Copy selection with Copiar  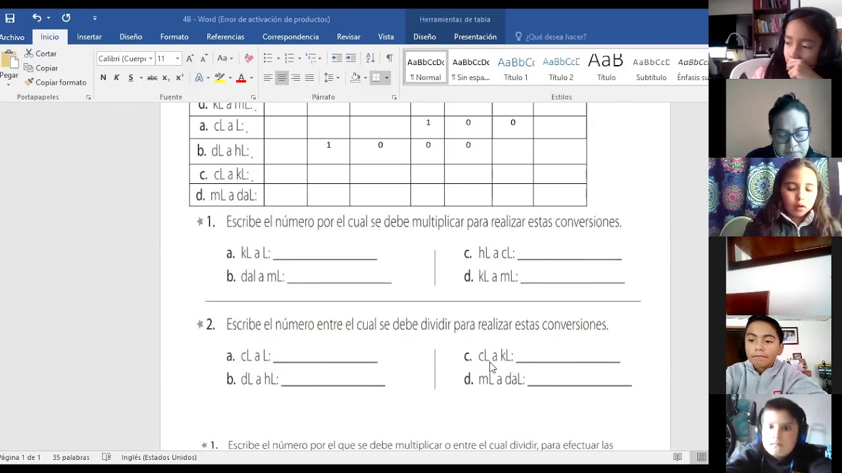point(41,68)
